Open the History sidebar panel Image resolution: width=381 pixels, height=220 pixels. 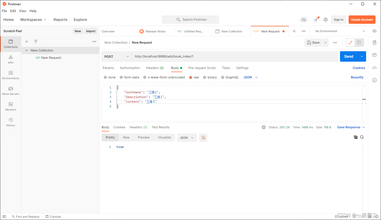point(11,122)
